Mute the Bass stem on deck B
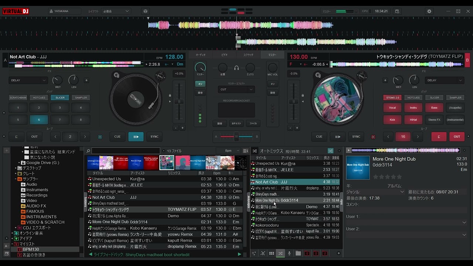 [x=434, y=108]
